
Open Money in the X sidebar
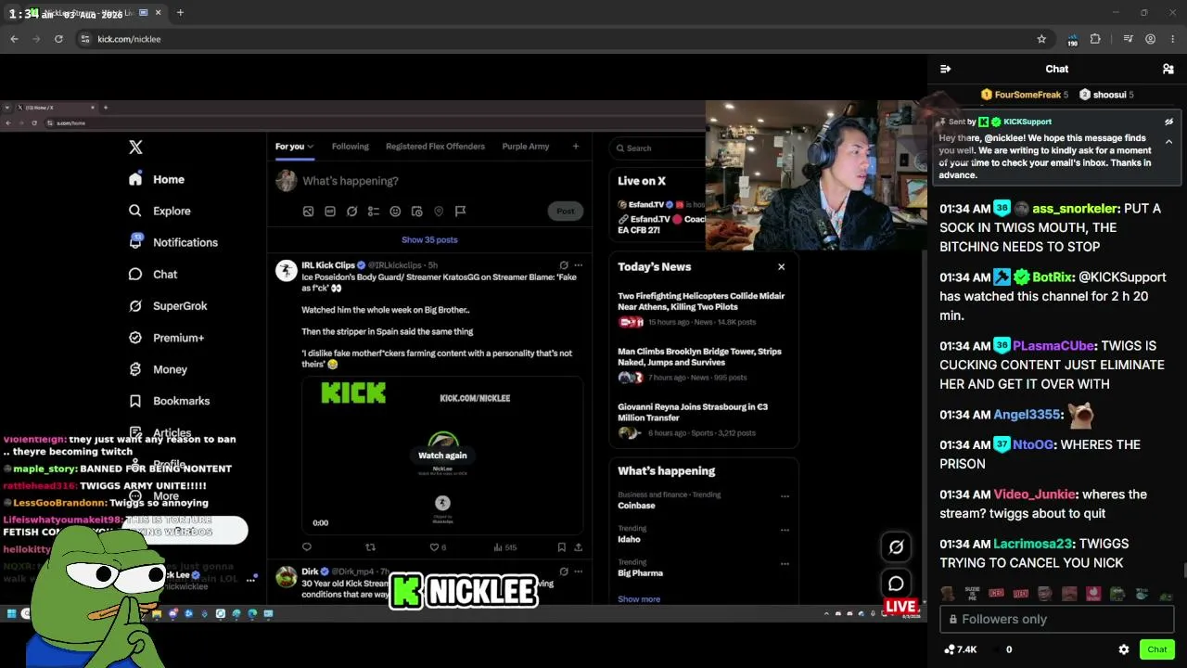(158, 369)
